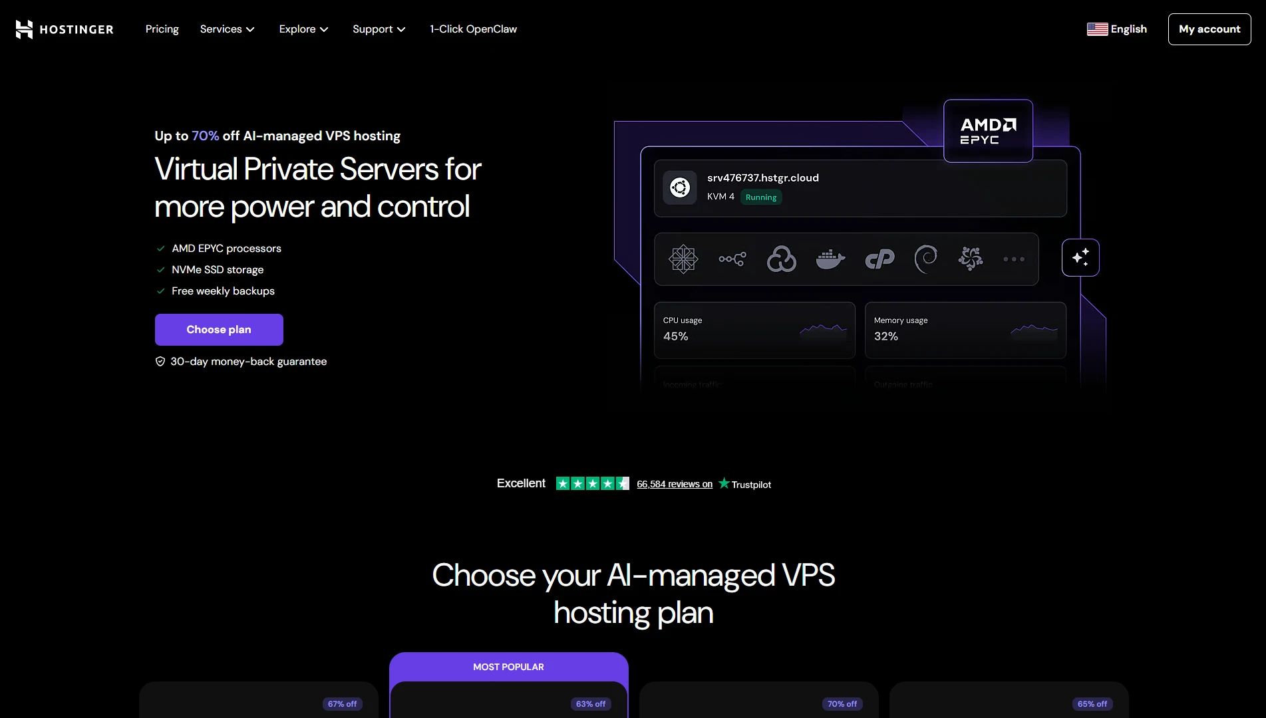Click the Trustpilot logo
1266x718 pixels.
click(x=744, y=484)
